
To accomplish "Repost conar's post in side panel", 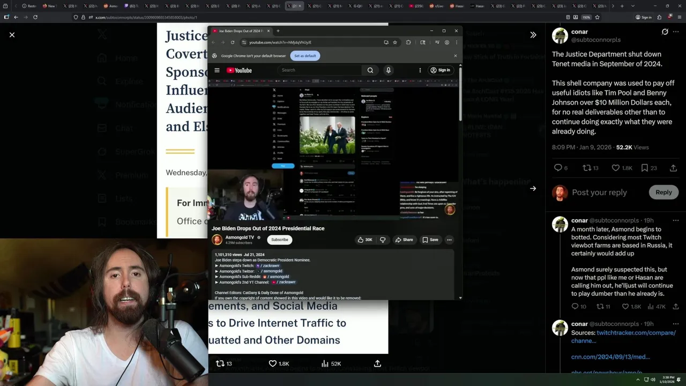I will tap(587, 168).
